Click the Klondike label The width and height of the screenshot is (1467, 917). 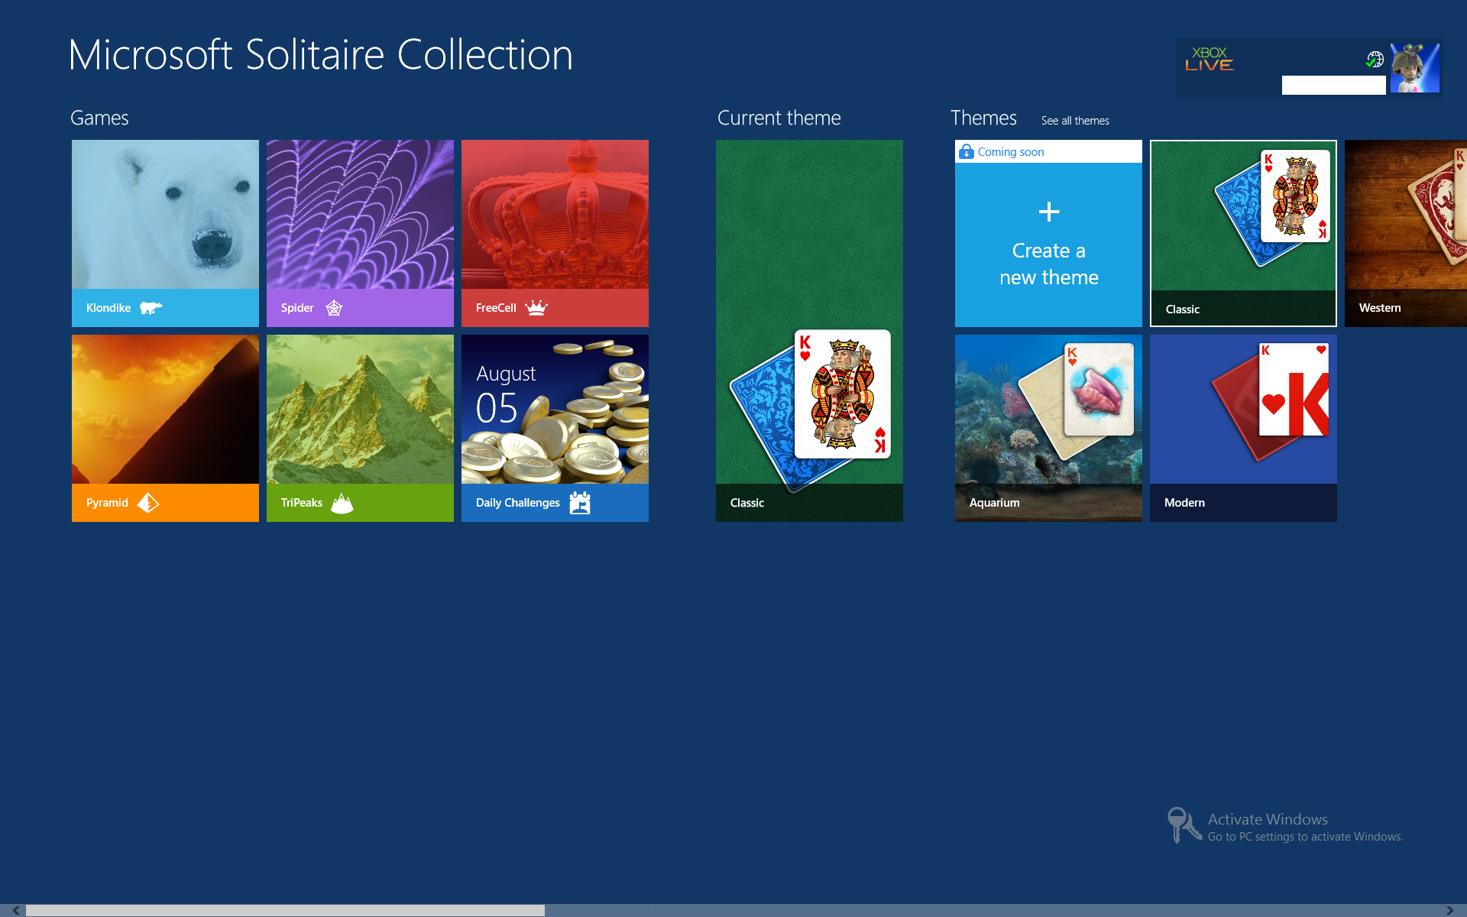[108, 308]
